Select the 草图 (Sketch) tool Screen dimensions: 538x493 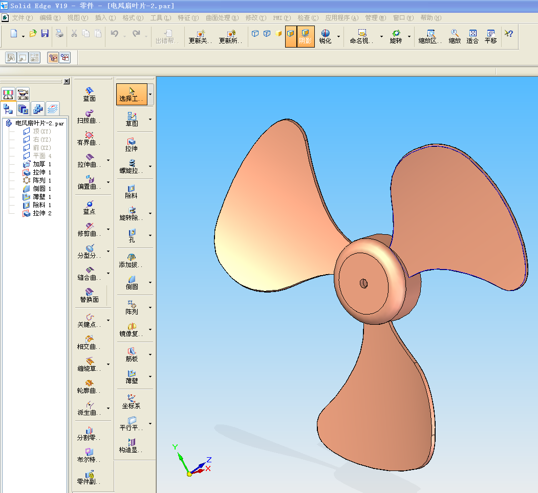(132, 119)
